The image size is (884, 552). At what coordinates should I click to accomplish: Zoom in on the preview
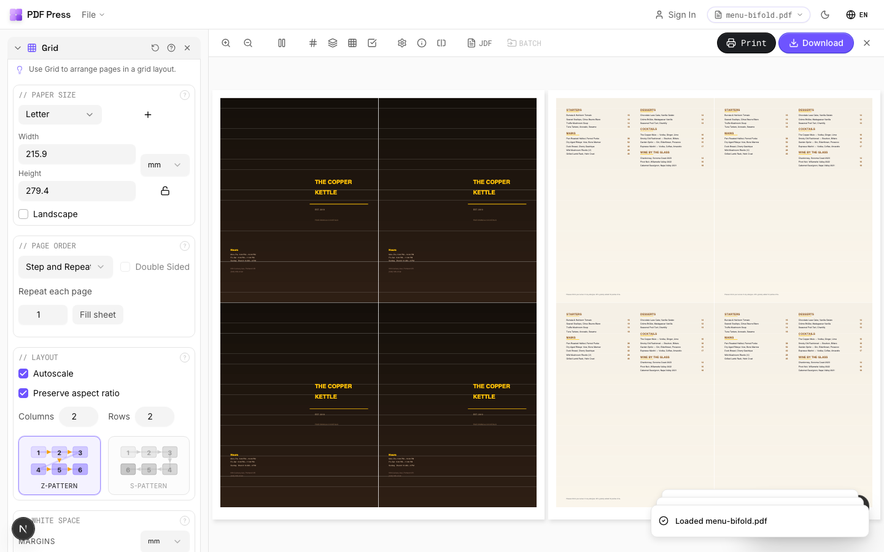point(226,43)
